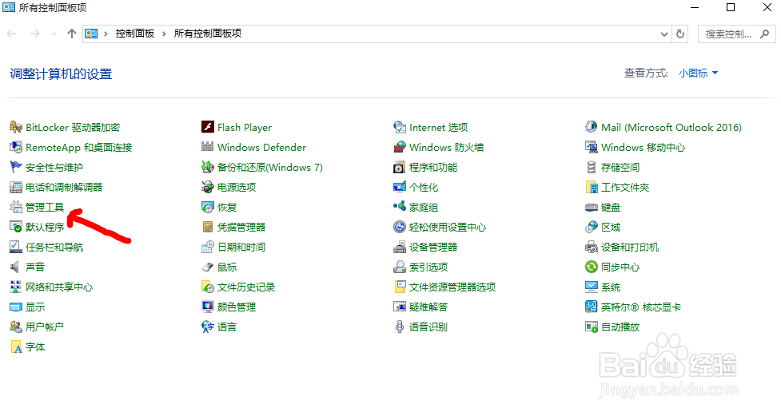This screenshot has height=416, width=781.
Task: Open the 用户帐户 icon
Action: (16, 327)
